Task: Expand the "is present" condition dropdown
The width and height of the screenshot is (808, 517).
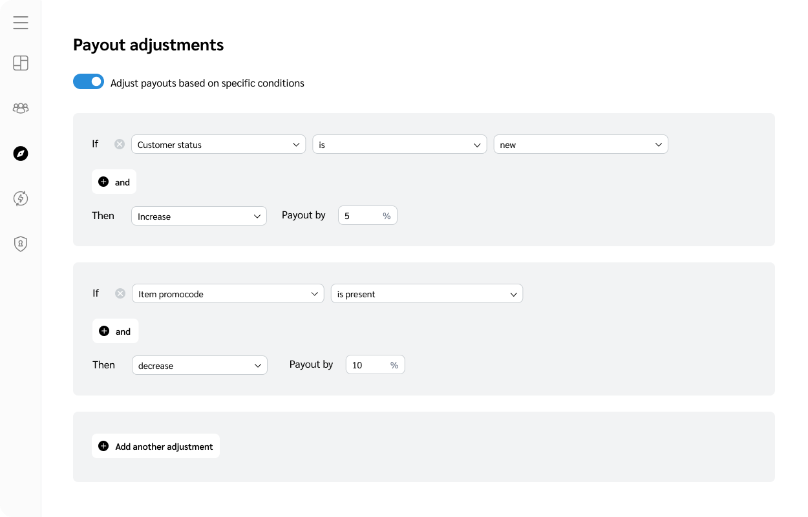Action: tap(427, 293)
